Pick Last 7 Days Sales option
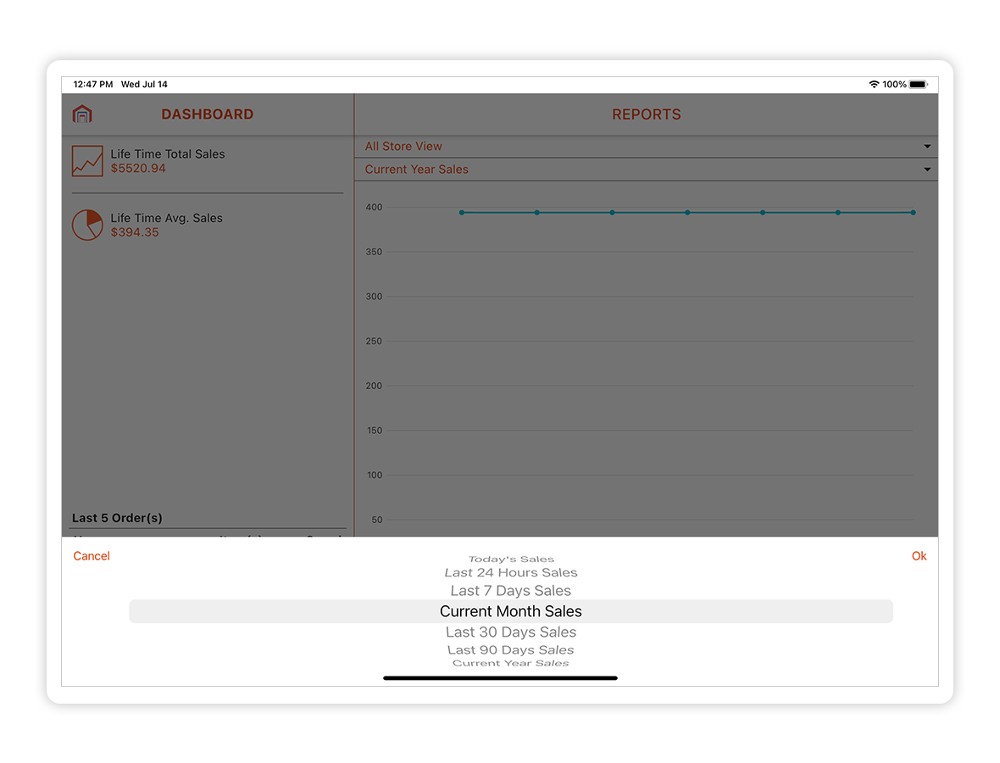 (511, 591)
